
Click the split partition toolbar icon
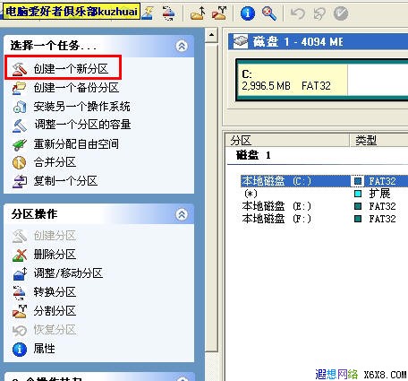(219, 13)
